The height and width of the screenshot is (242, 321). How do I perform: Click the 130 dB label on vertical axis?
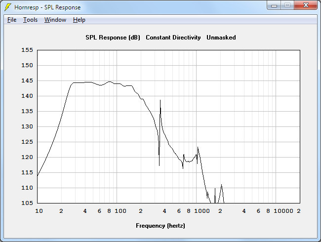[x=27, y=126]
